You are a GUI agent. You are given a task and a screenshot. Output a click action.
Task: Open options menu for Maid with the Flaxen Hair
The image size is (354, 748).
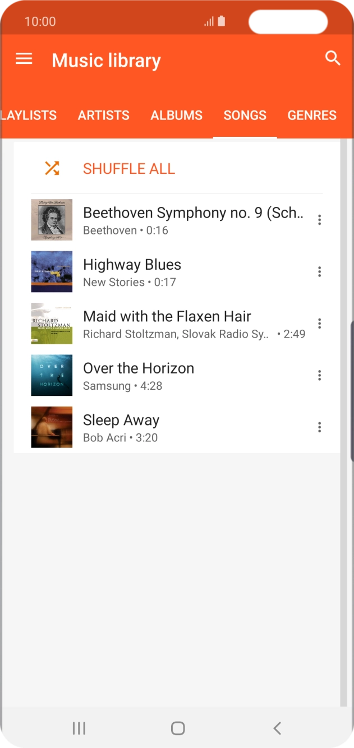pyautogui.click(x=319, y=324)
